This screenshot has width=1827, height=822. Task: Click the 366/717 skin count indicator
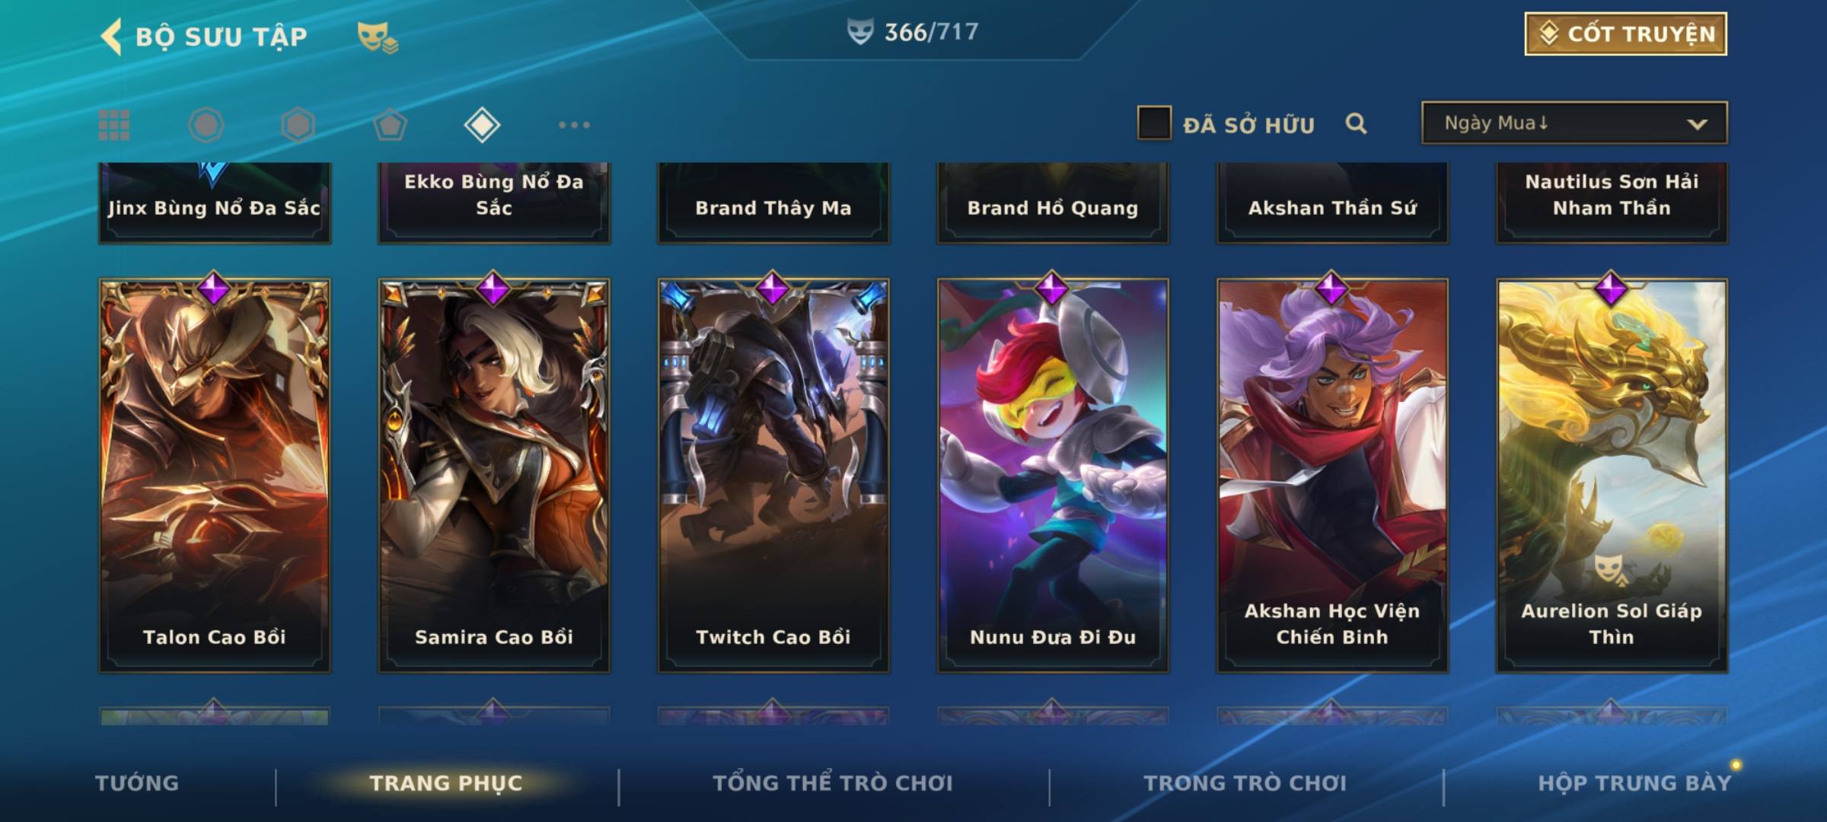coord(913,32)
